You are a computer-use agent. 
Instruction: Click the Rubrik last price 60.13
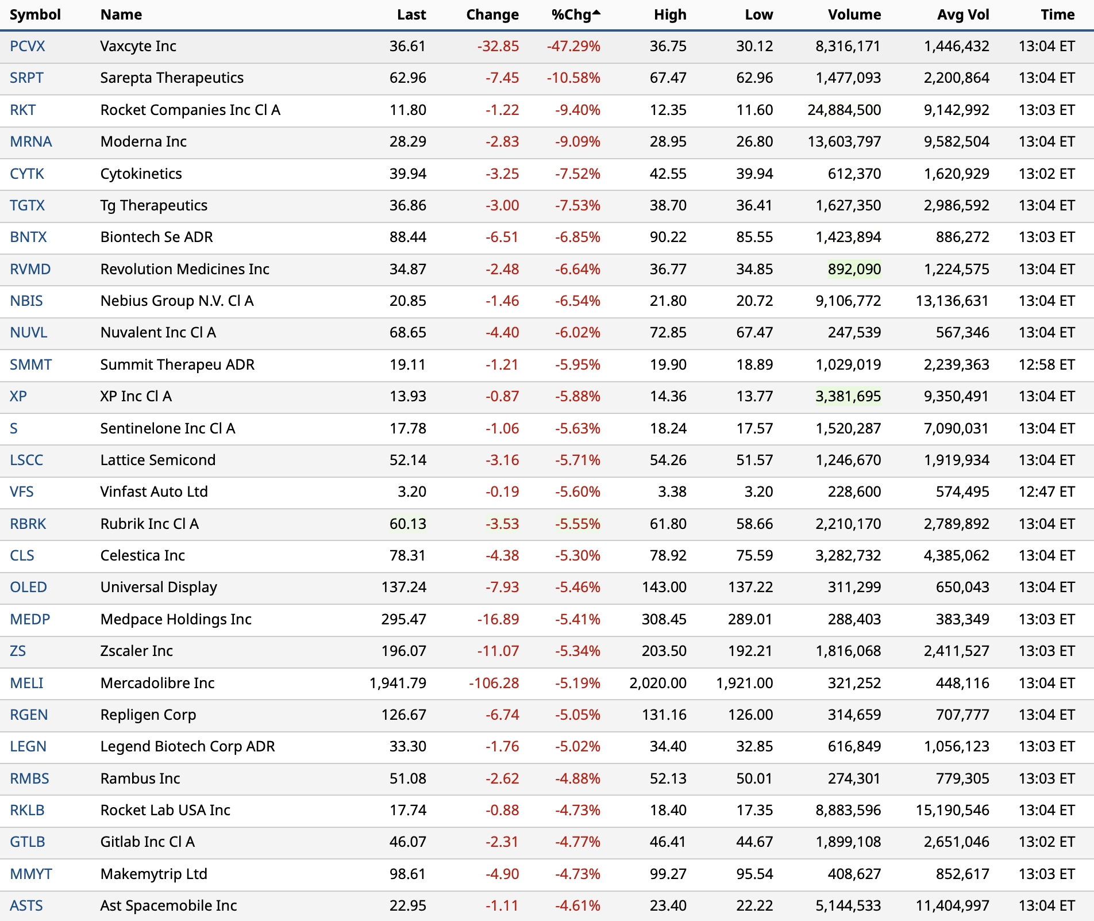(407, 524)
